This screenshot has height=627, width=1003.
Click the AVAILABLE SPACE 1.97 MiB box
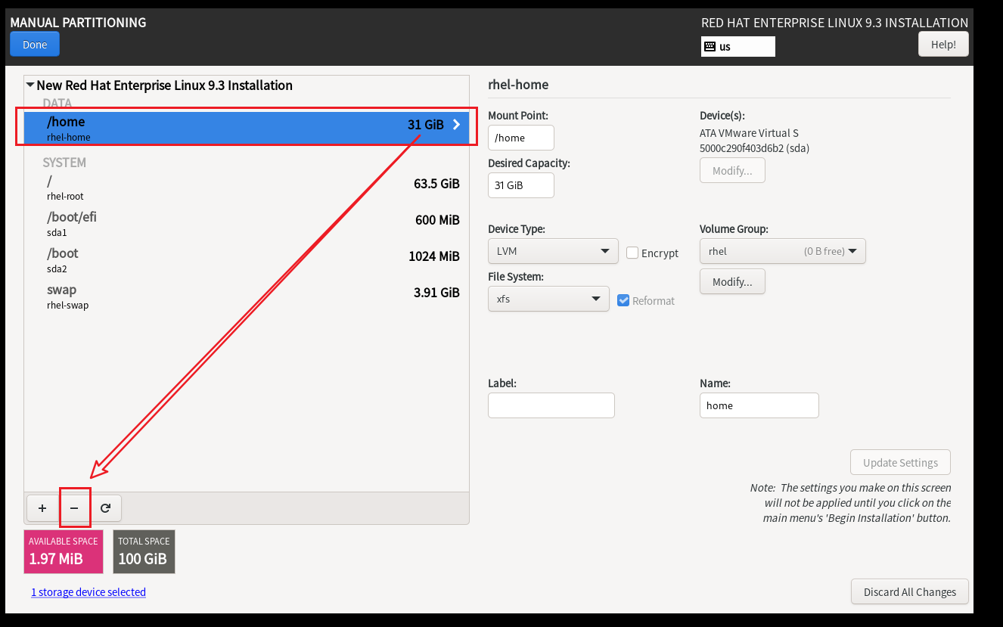point(64,551)
